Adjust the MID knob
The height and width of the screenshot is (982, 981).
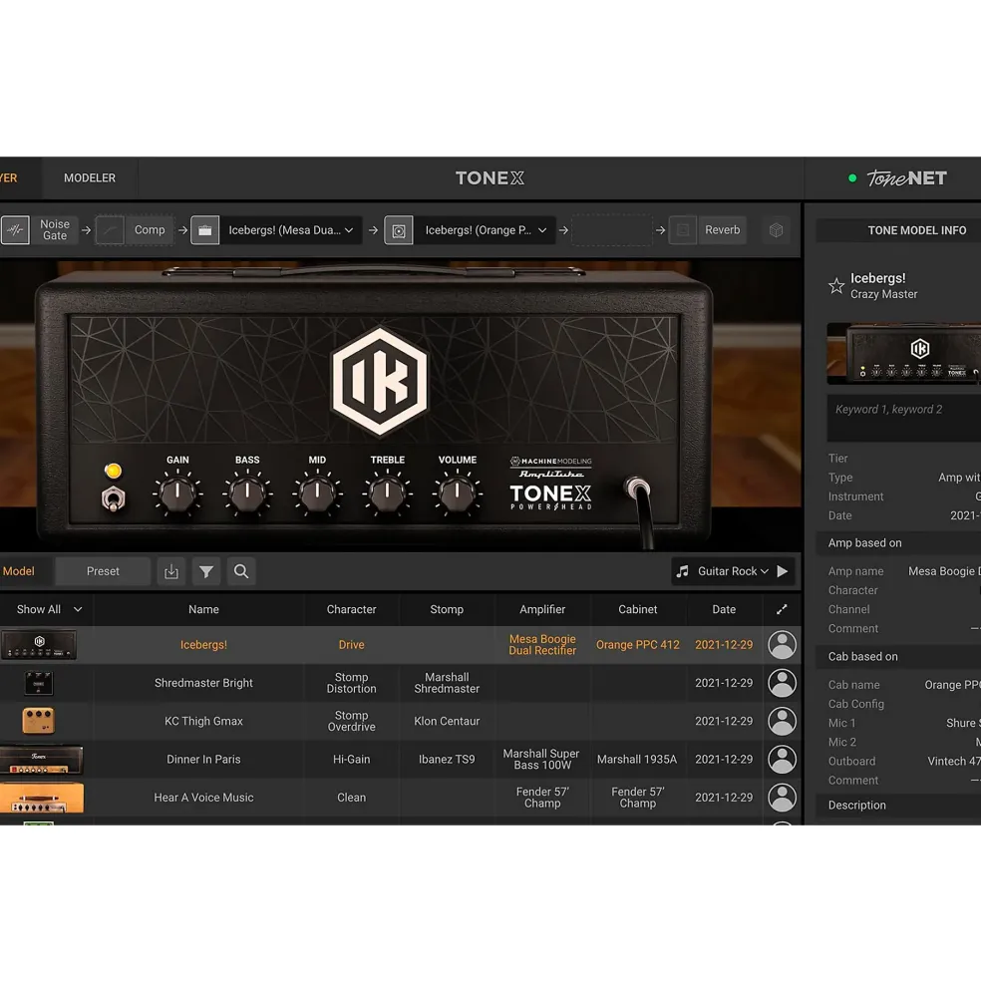click(x=317, y=492)
